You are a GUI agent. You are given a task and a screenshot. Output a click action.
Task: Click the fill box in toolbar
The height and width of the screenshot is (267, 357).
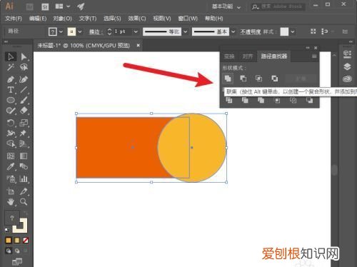point(12,218)
